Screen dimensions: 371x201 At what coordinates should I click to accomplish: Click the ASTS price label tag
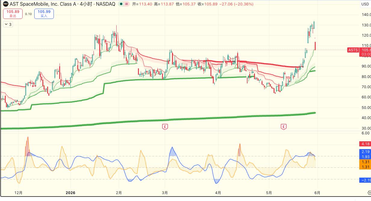tap(353, 50)
